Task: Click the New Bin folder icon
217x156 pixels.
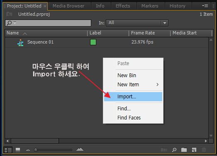Action: pos(184,150)
